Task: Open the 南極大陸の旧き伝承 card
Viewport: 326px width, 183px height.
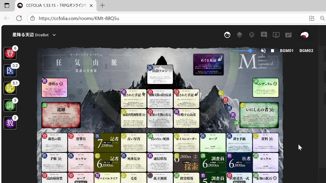Action: pos(160,99)
